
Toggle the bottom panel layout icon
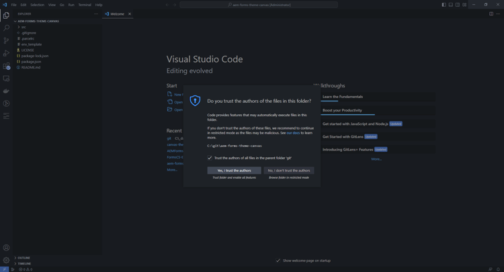point(450,5)
